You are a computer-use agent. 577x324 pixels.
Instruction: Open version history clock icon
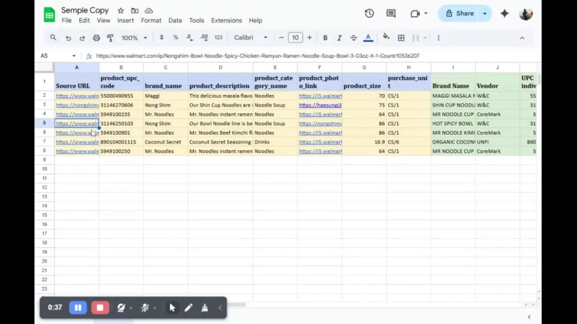(x=369, y=14)
